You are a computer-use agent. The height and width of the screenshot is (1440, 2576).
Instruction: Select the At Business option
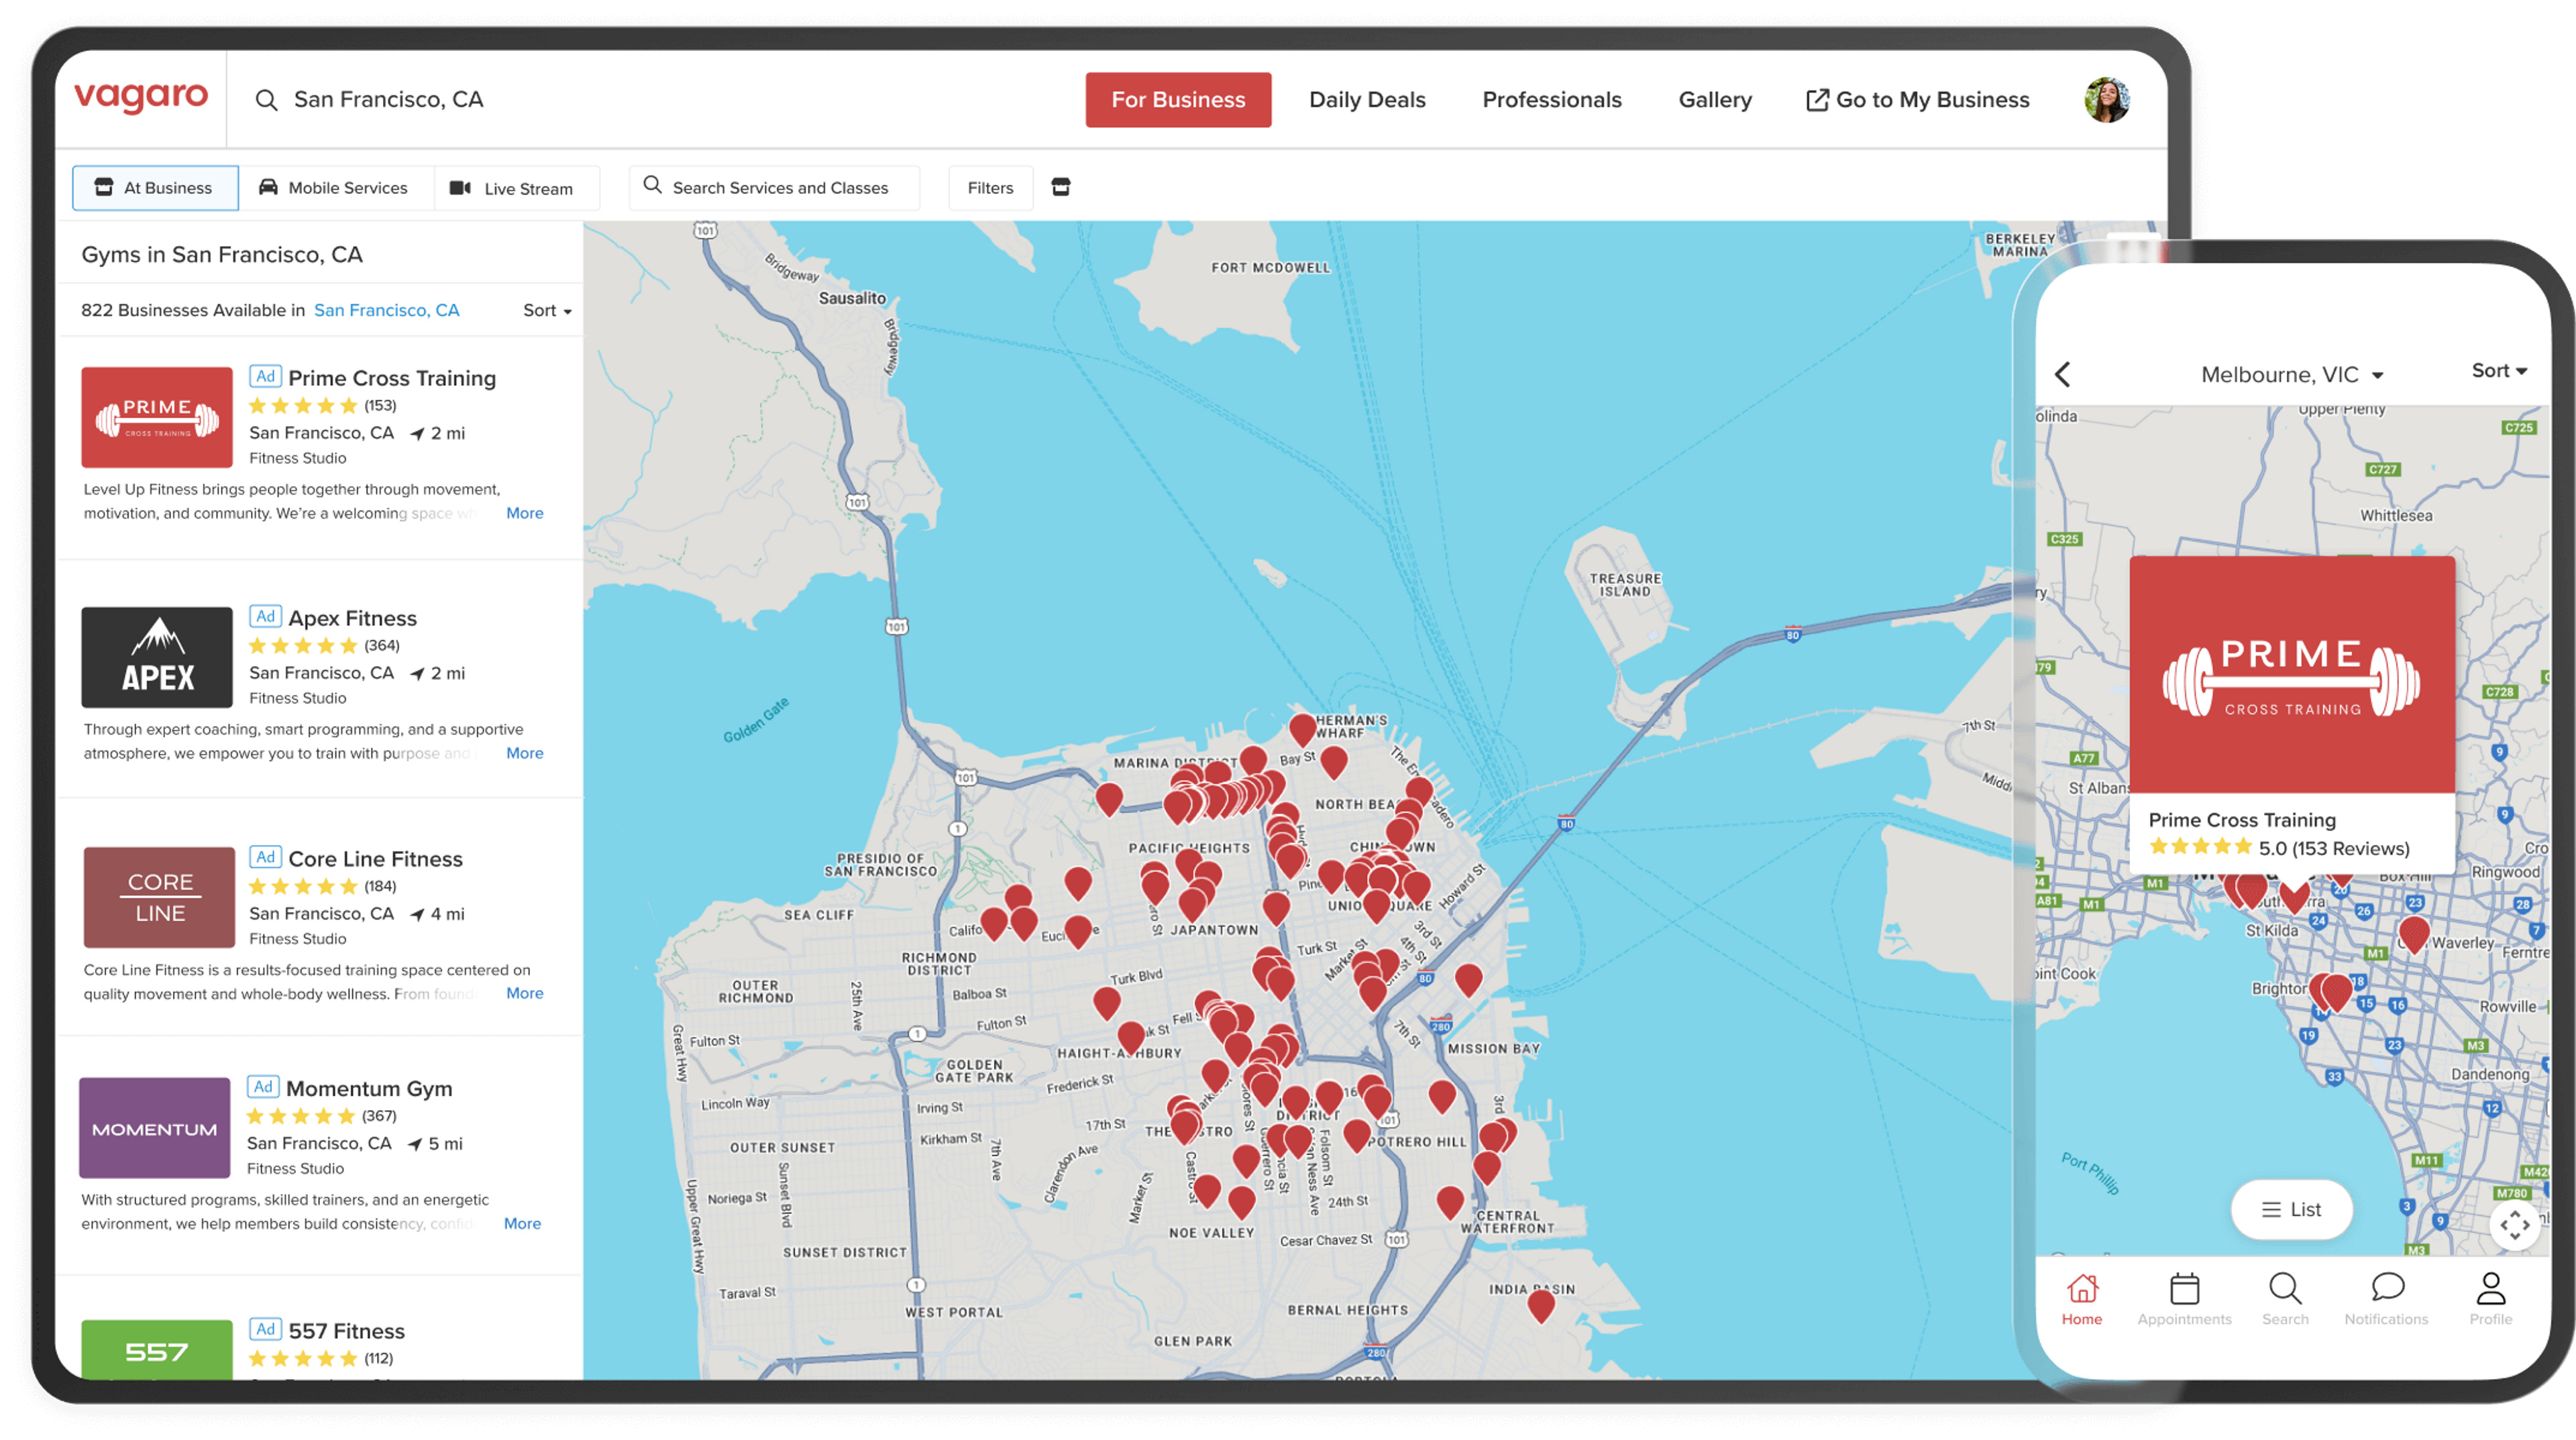click(x=155, y=188)
